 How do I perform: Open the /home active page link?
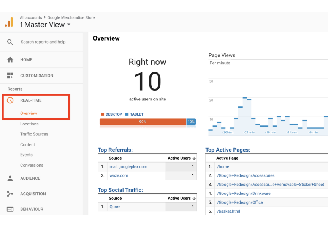(x=223, y=167)
